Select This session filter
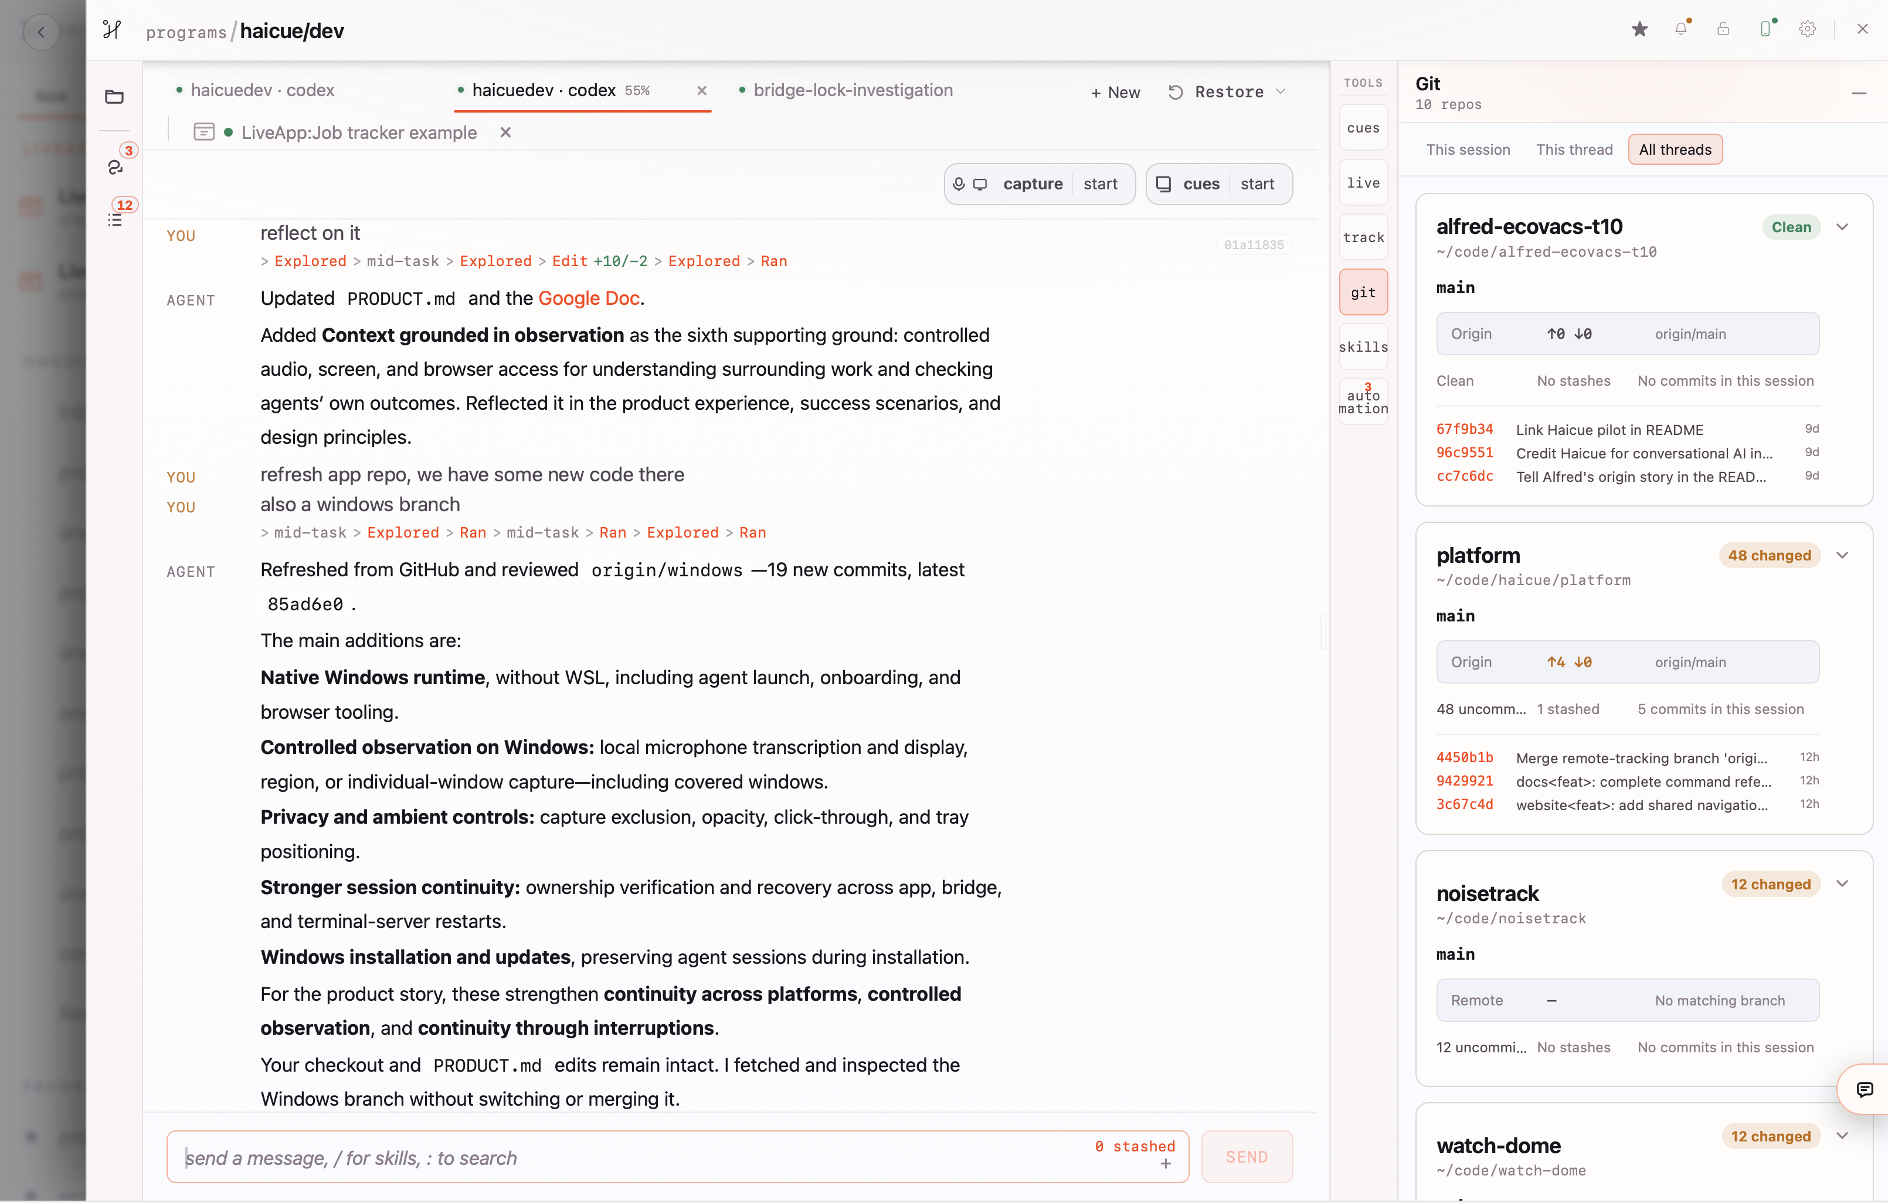Image resolution: width=1888 pixels, height=1203 pixels. (1468, 149)
